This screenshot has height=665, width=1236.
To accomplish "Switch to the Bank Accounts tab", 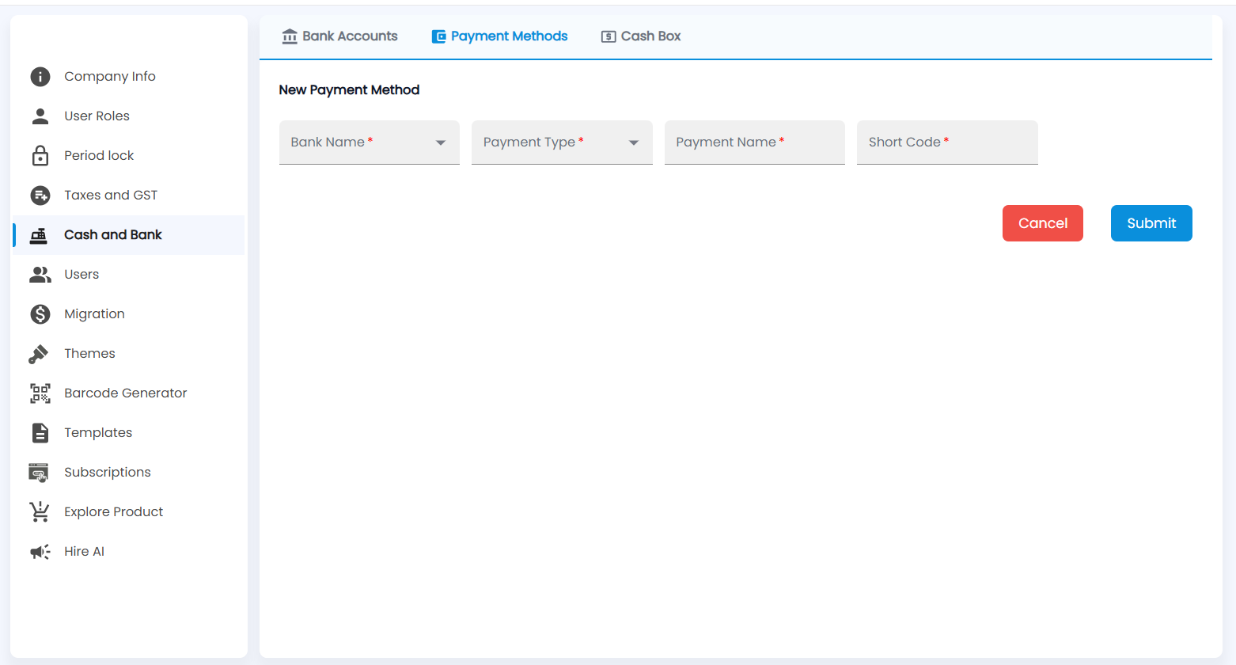I will click(x=340, y=36).
